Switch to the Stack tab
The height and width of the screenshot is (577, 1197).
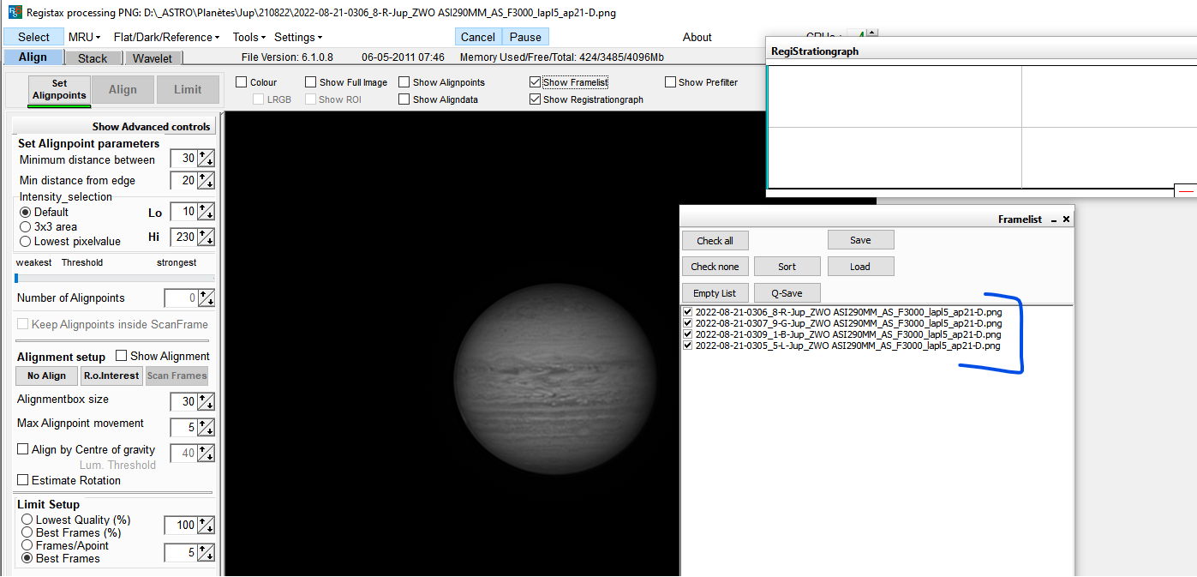point(93,58)
